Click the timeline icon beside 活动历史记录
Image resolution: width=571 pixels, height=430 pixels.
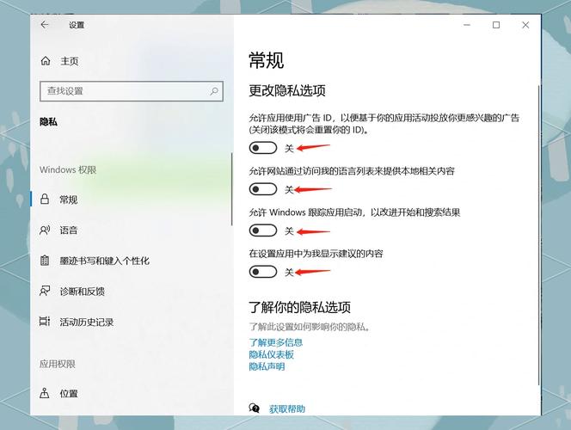pyautogui.click(x=45, y=322)
